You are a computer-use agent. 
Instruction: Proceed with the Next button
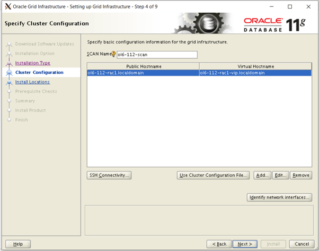244,244
